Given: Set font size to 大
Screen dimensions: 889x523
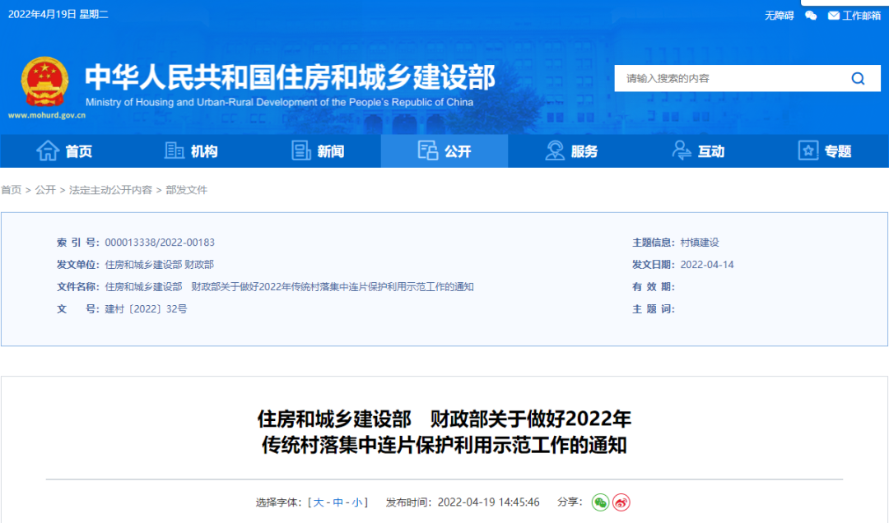Looking at the screenshot, I should pos(319,502).
